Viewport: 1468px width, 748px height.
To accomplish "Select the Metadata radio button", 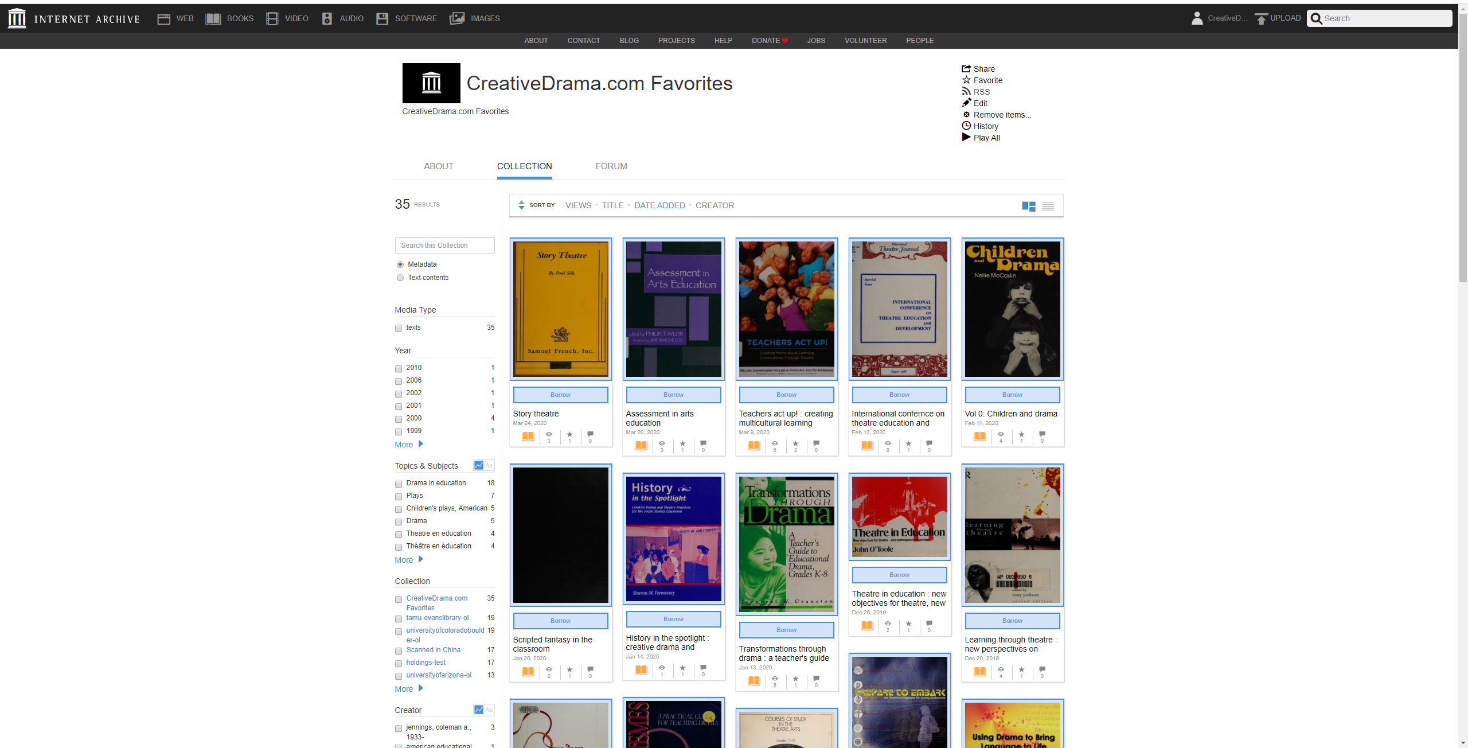I will coord(400,264).
